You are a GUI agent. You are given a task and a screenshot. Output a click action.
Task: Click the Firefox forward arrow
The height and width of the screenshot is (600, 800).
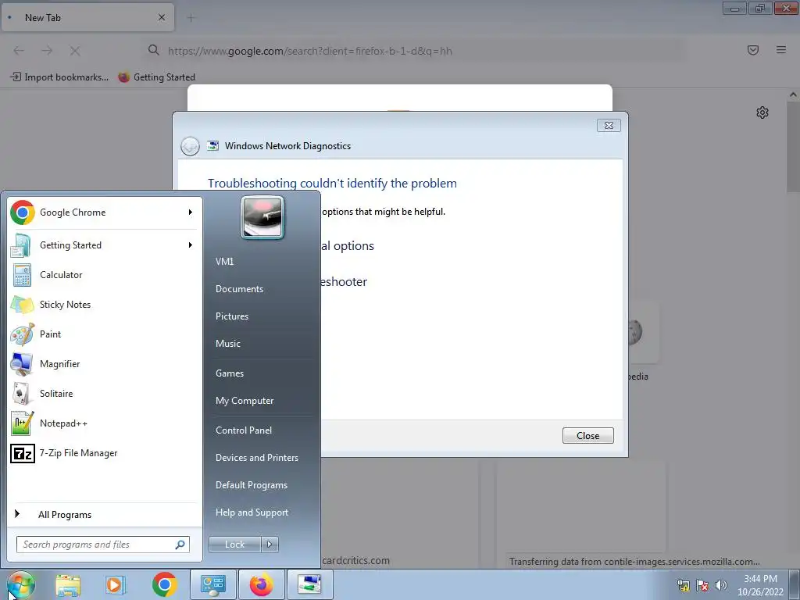(47, 51)
